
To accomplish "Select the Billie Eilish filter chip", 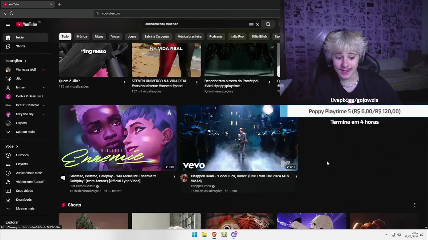I will click(259, 36).
